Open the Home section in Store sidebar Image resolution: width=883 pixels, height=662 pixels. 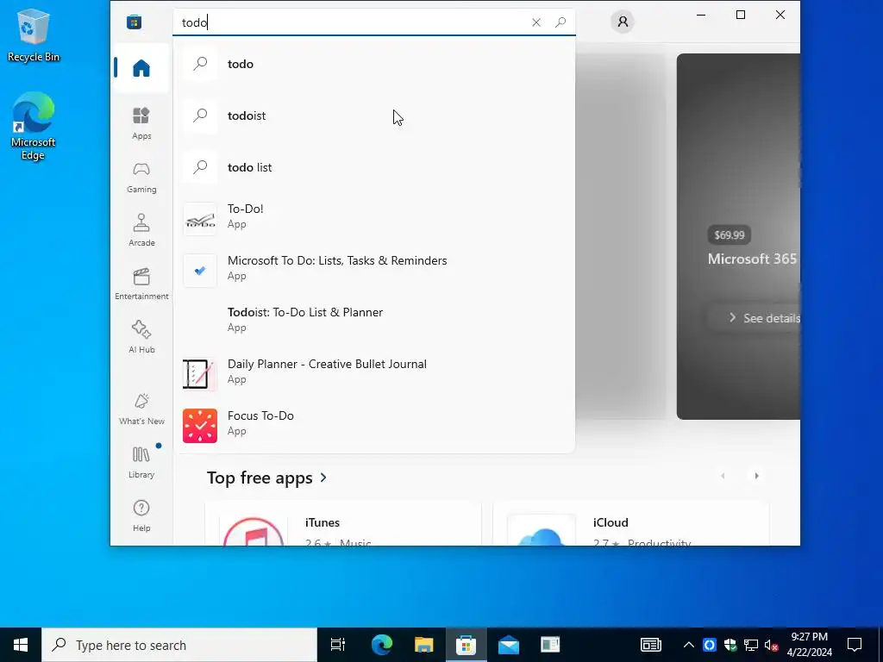click(141, 68)
